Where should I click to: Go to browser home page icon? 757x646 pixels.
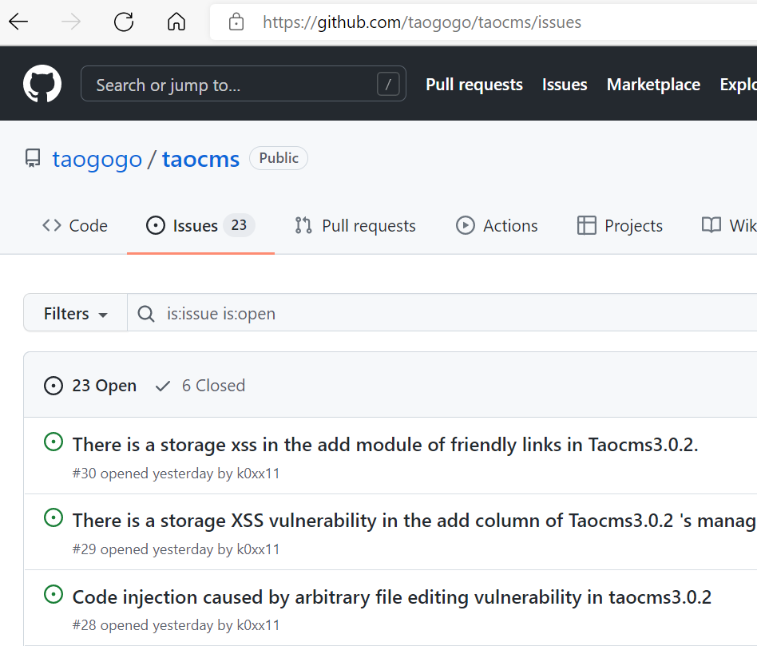click(176, 22)
